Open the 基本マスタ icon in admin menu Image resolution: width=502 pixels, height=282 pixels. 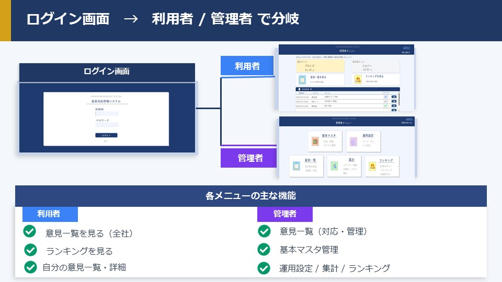tap(315, 142)
